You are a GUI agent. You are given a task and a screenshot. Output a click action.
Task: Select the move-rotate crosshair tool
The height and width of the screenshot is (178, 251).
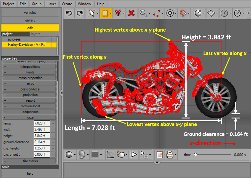[170, 13]
